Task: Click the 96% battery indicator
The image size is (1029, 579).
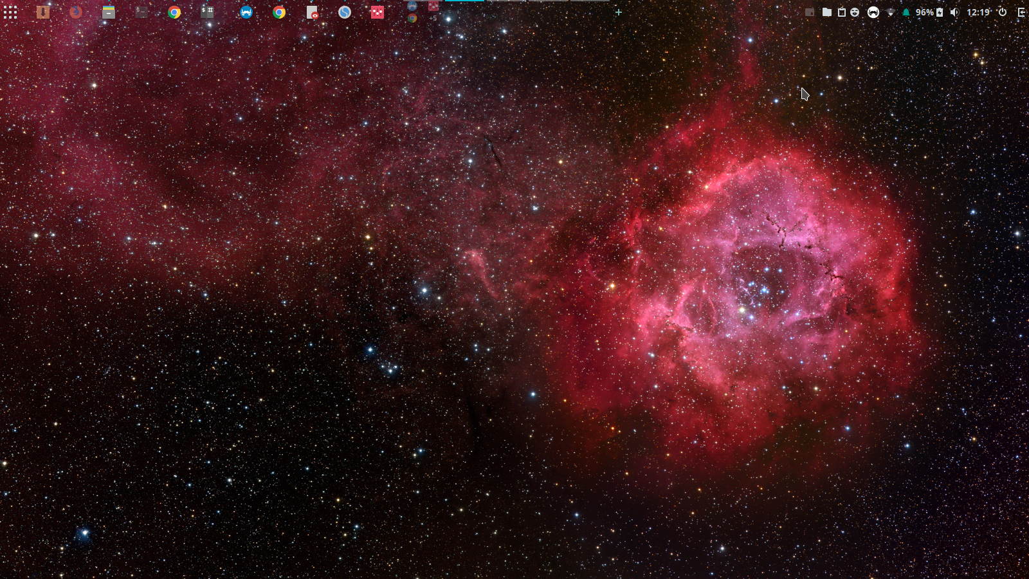Action: pyautogui.click(x=929, y=12)
